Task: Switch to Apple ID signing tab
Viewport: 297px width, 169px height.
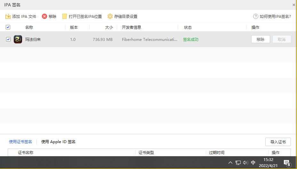Action: tap(58, 142)
